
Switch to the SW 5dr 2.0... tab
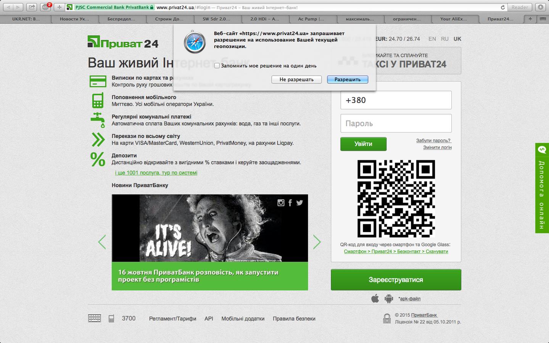tap(216, 19)
